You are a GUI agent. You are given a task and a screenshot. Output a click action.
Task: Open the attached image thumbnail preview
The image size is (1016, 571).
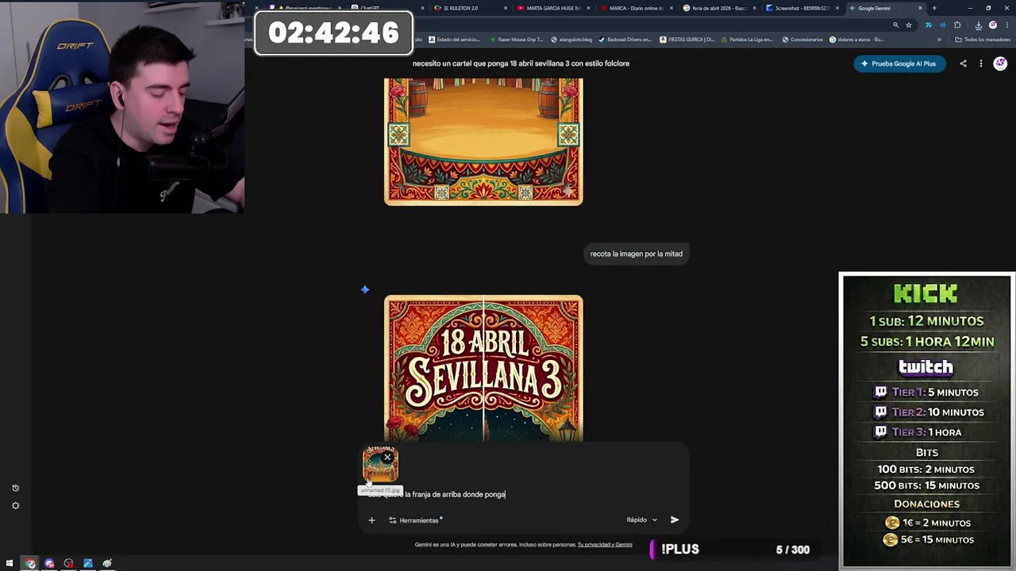380,465
